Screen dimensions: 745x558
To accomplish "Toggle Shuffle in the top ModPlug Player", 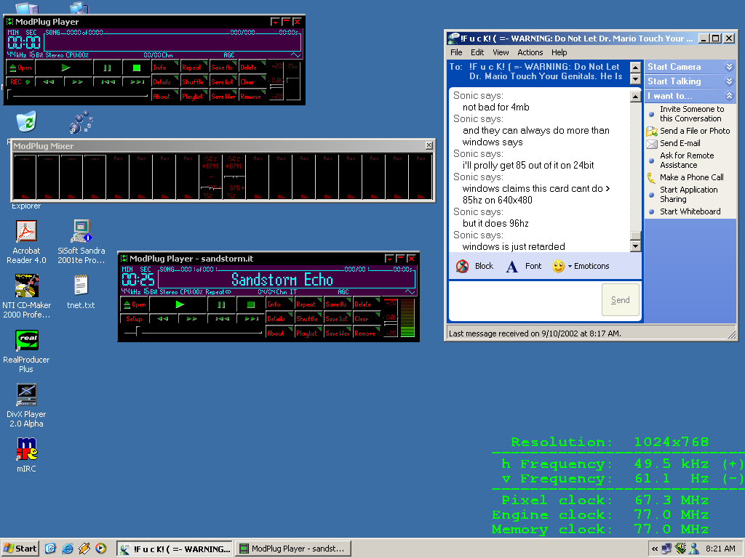I will [193, 82].
